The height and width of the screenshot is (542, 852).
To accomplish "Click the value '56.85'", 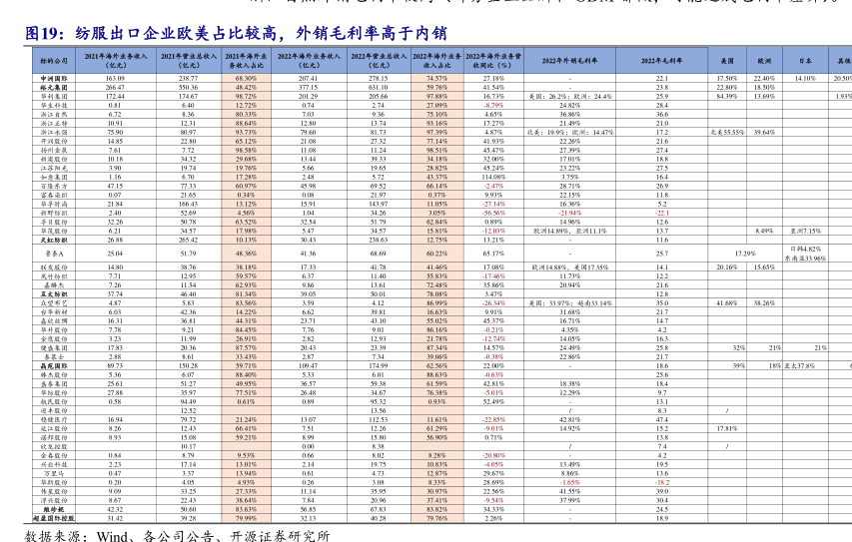I will [308, 509].
